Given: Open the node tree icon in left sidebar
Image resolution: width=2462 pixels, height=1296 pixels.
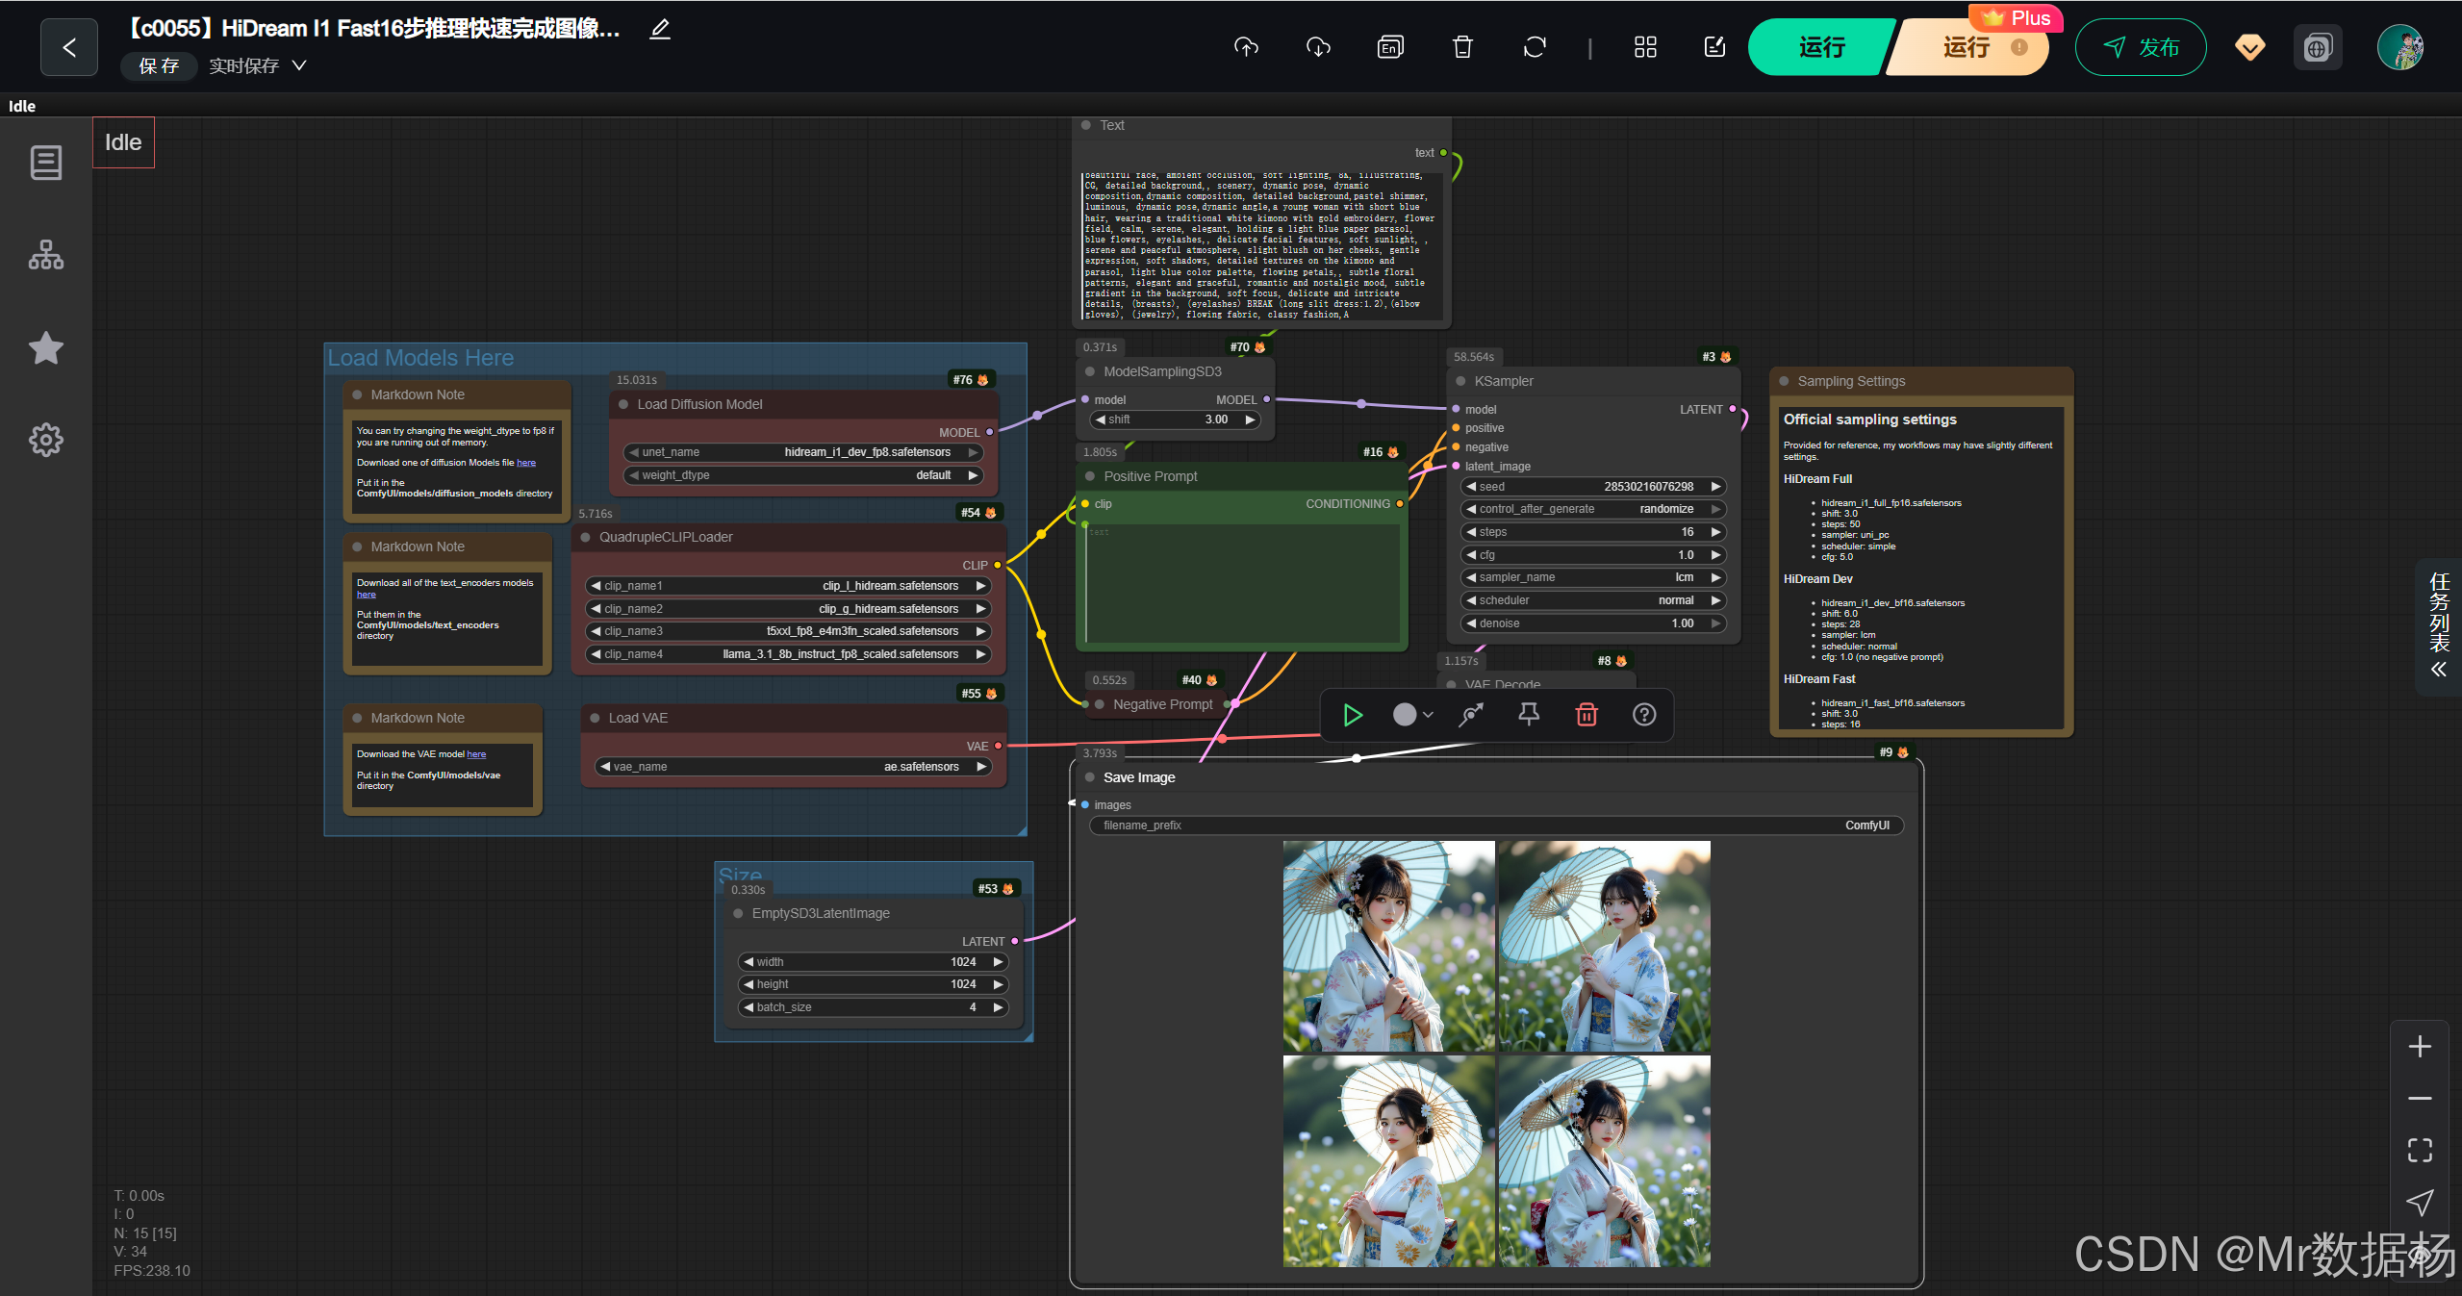Looking at the screenshot, I should [45, 255].
